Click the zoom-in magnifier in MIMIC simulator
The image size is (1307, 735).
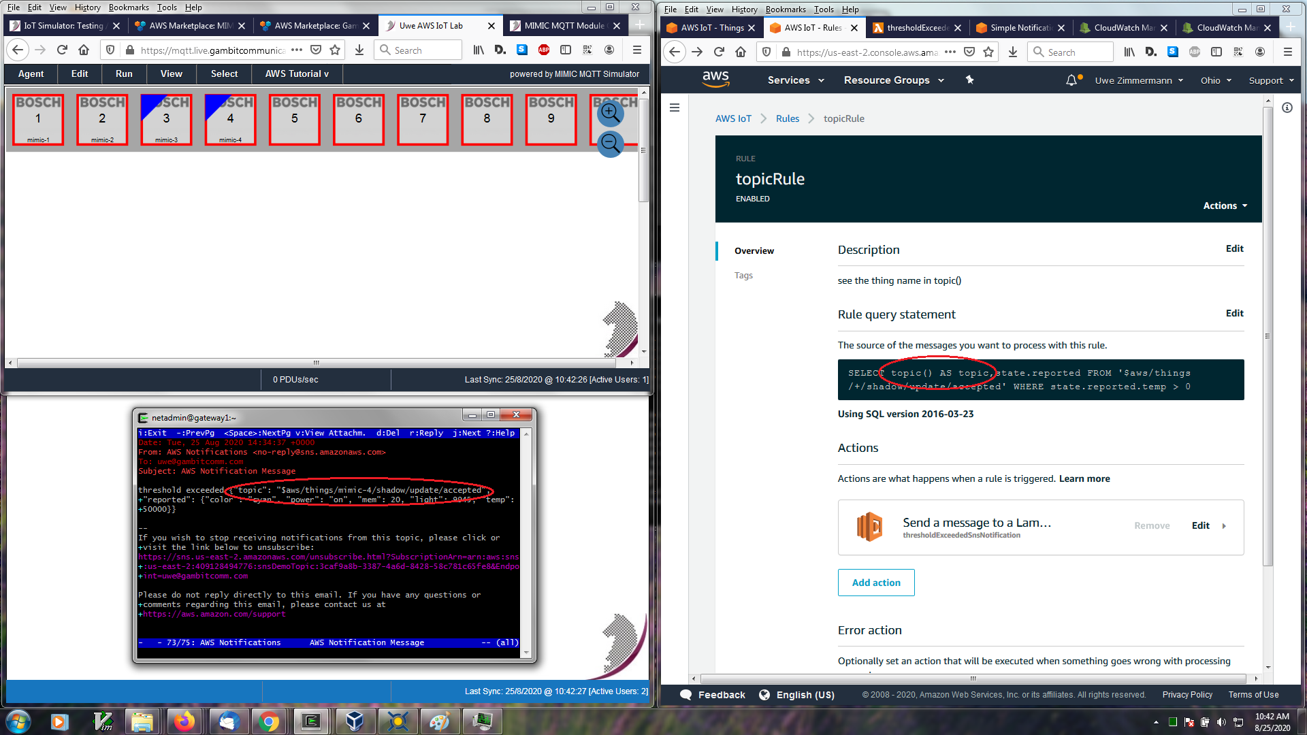[610, 112]
